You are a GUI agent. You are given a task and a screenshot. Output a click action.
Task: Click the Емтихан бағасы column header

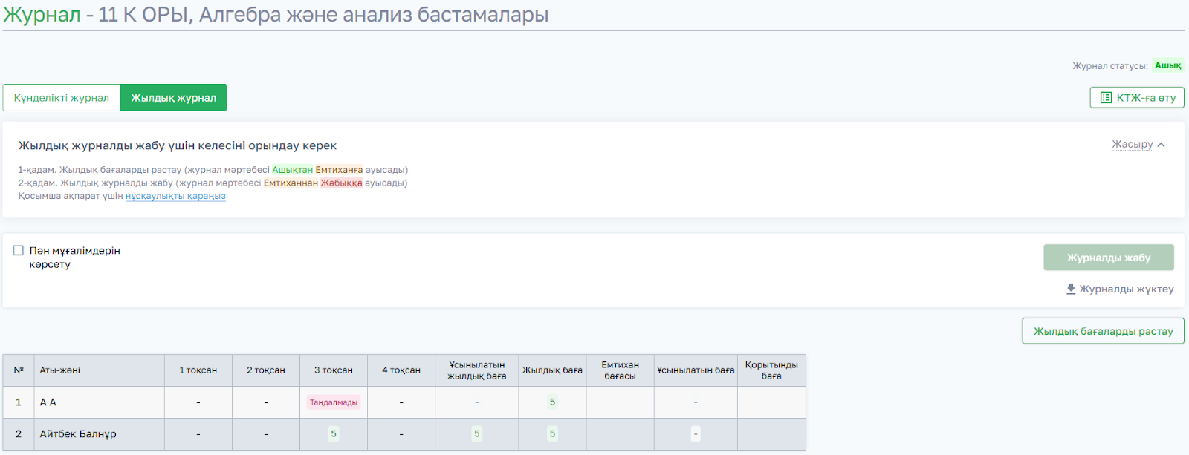[621, 370]
